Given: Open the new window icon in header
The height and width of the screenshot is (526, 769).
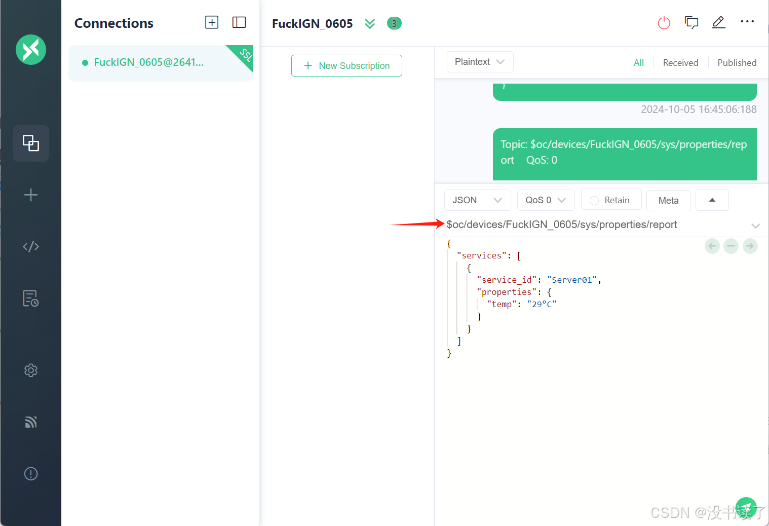Looking at the screenshot, I should [x=691, y=23].
